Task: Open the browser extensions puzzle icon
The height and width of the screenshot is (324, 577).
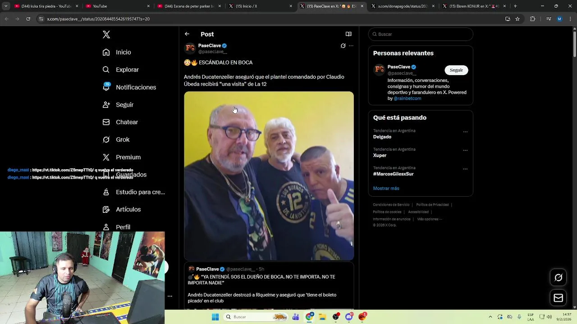Action: click(533, 19)
